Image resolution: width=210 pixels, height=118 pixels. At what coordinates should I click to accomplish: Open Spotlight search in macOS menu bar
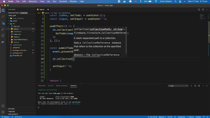[176, 1]
